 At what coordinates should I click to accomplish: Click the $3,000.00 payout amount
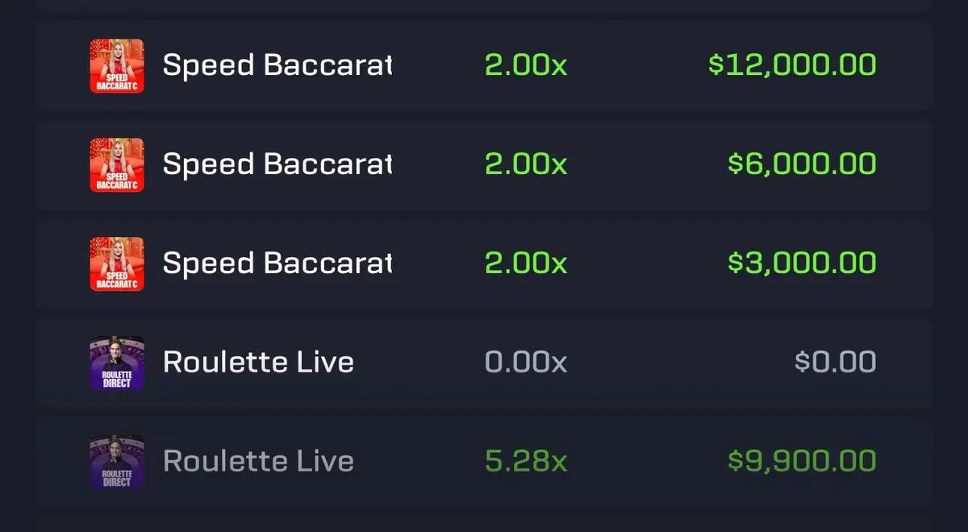(x=802, y=264)
